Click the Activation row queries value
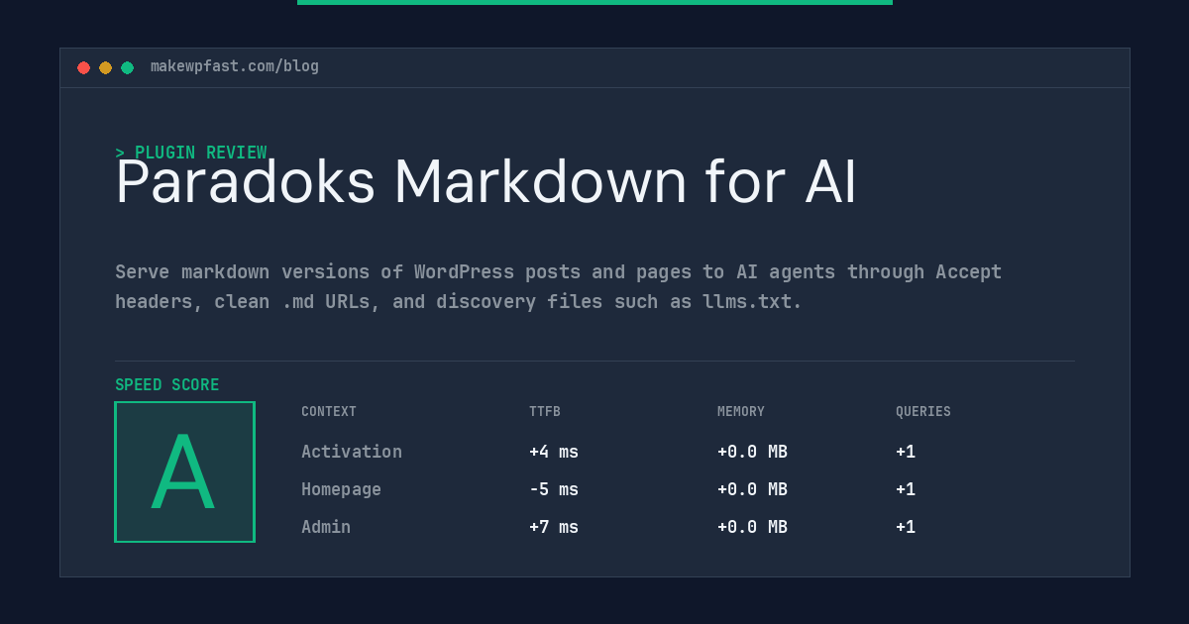 (x=906, y=452)
